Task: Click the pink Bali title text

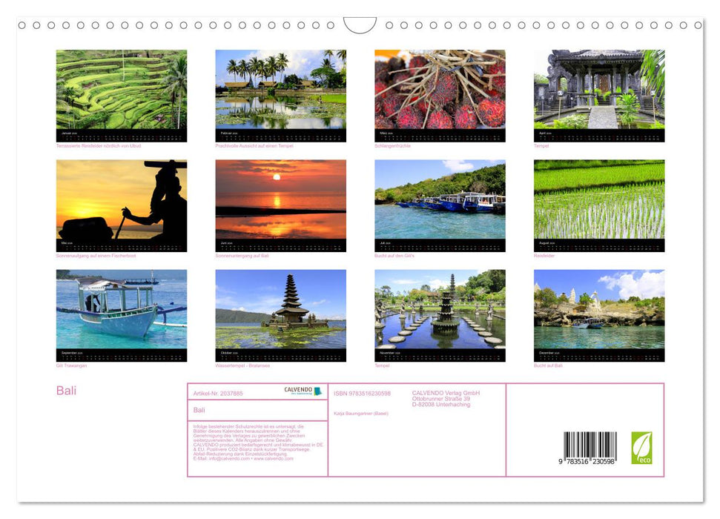Action: tap(66, 390)
